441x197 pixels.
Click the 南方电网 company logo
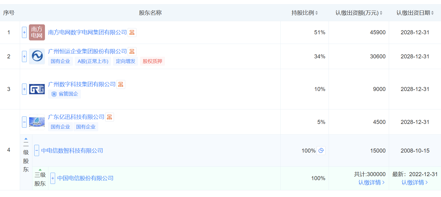(37, 32)
